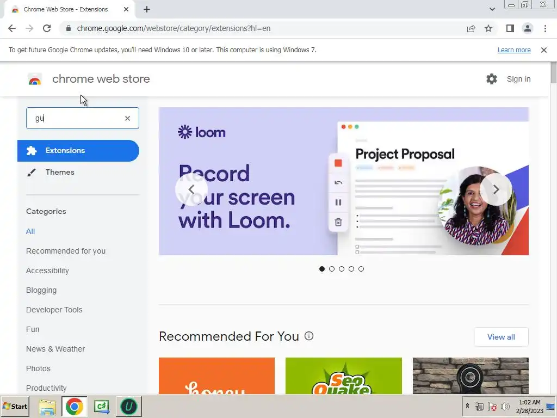The width and height of the screenshot is (557, 418).
Task: Jump to the second carousel dot
Action: (332, 269)
